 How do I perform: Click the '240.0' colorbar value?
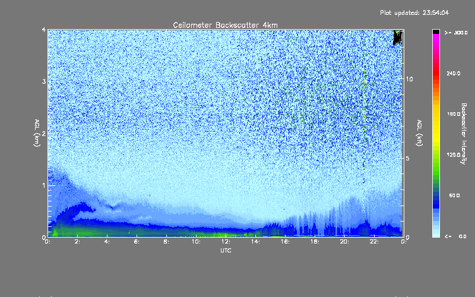click(x=454, y=73)
